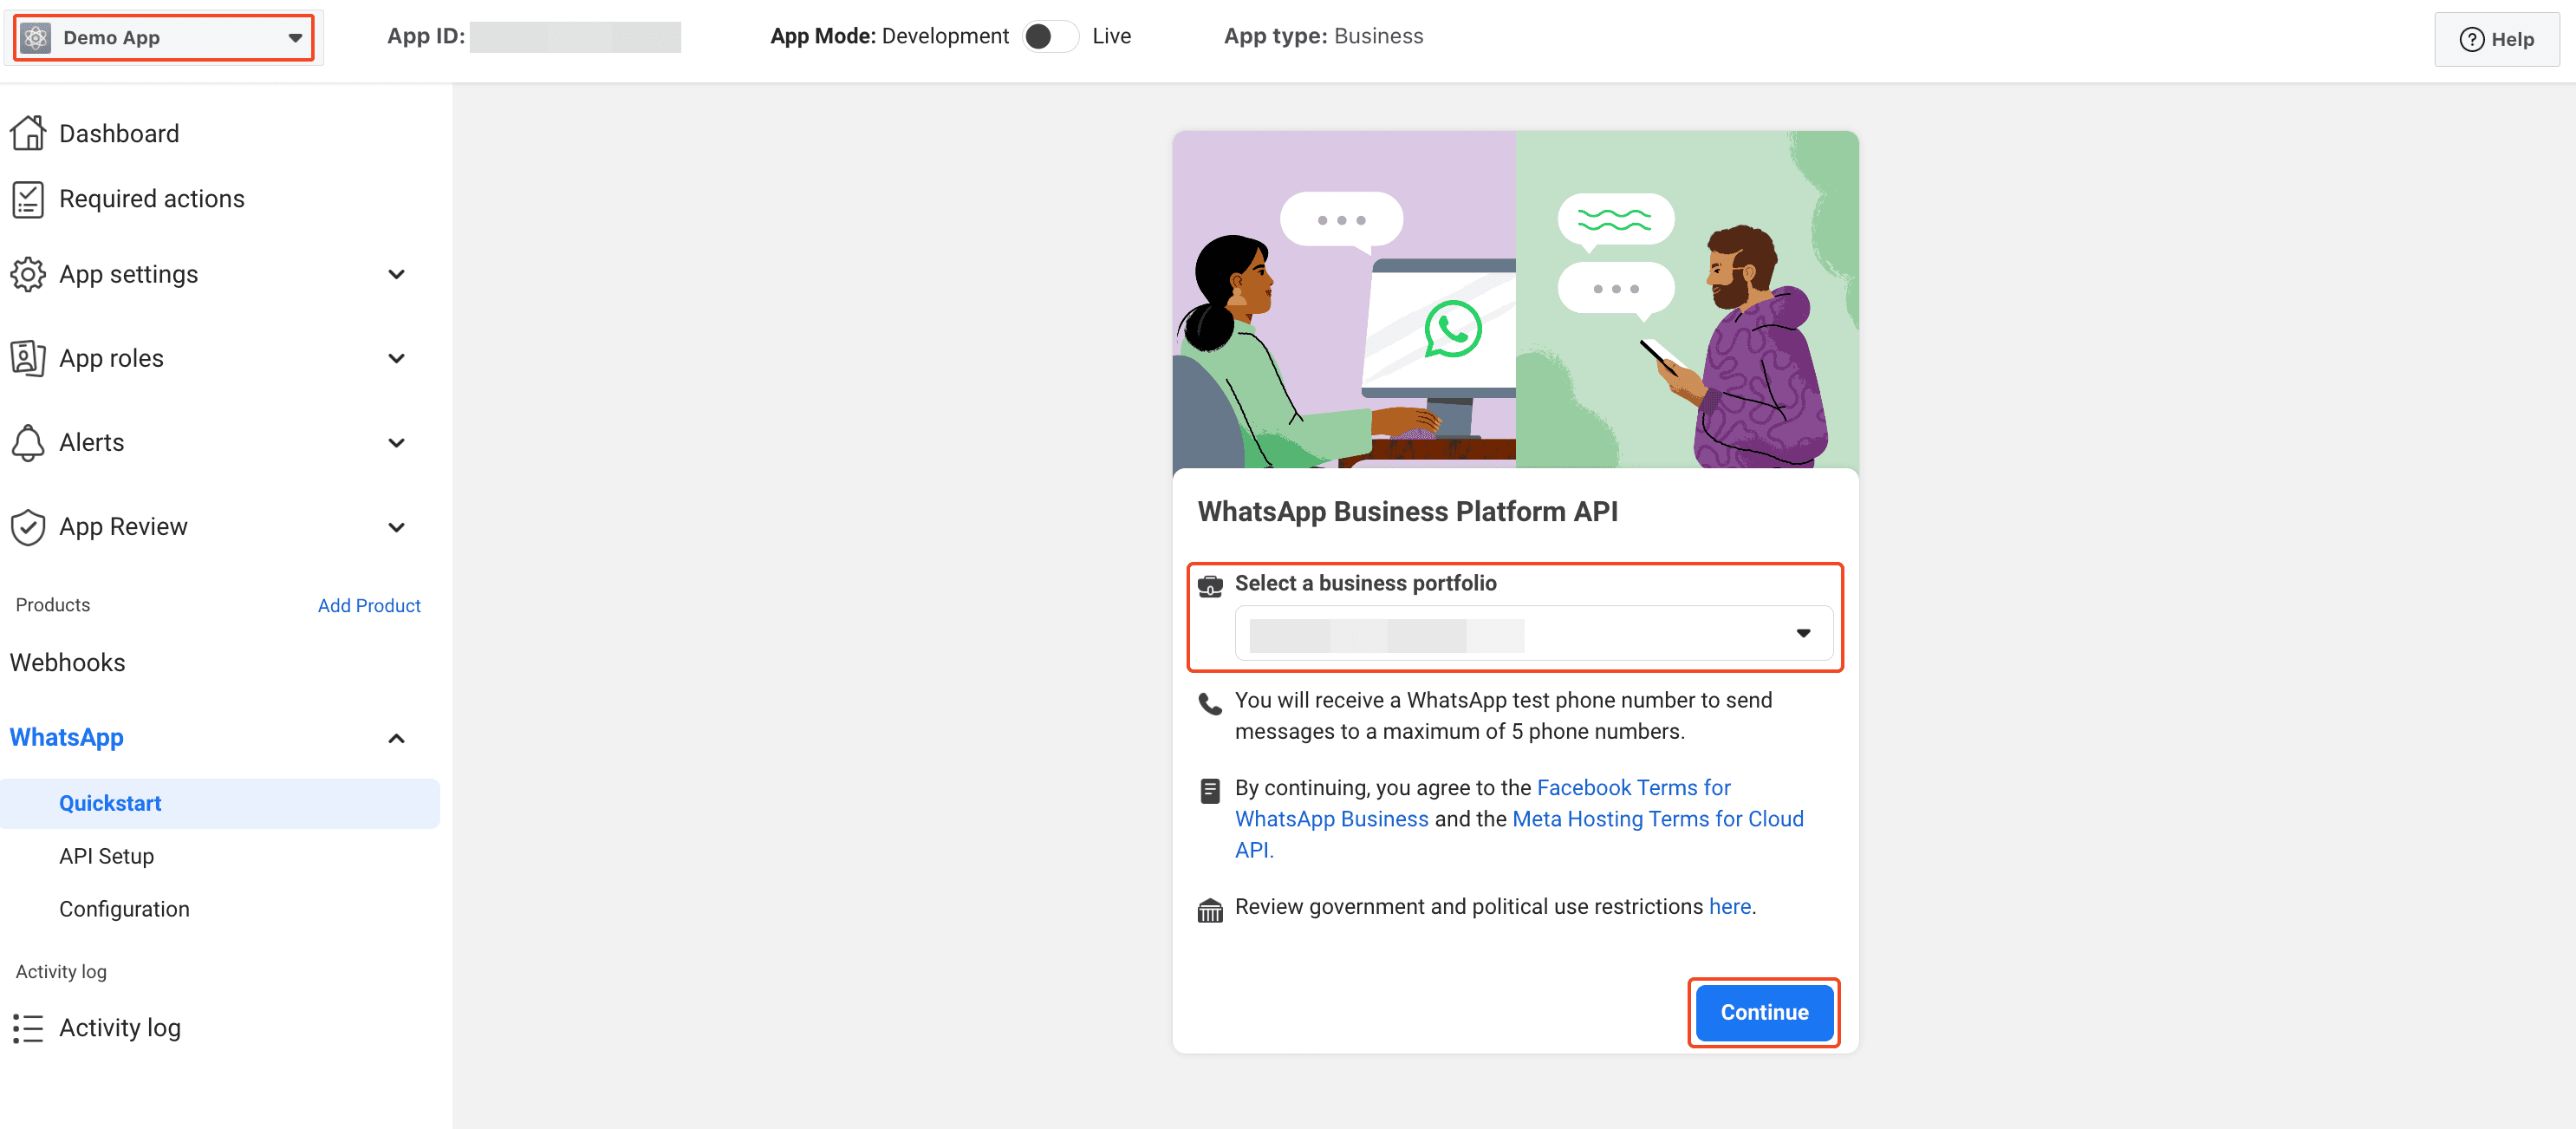The height and width of the screenshot is (1129, 2576).
Task: Click the Continue button
Action: click(1764, 1012)
